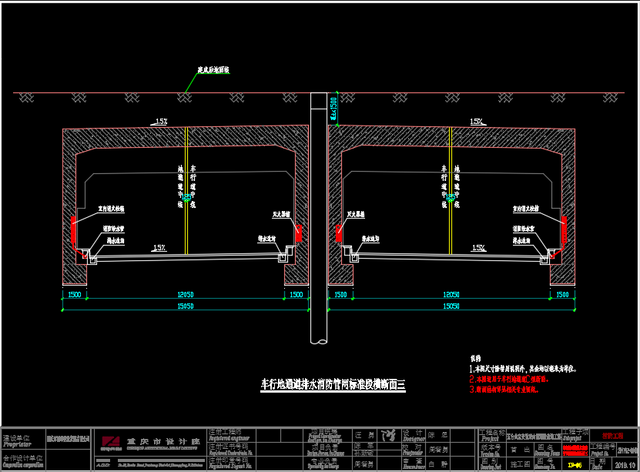This screenshot has height=472, width=640.
Task: Select the 12050 dimension under right tunnel
Action: click(x=451, y=294)
